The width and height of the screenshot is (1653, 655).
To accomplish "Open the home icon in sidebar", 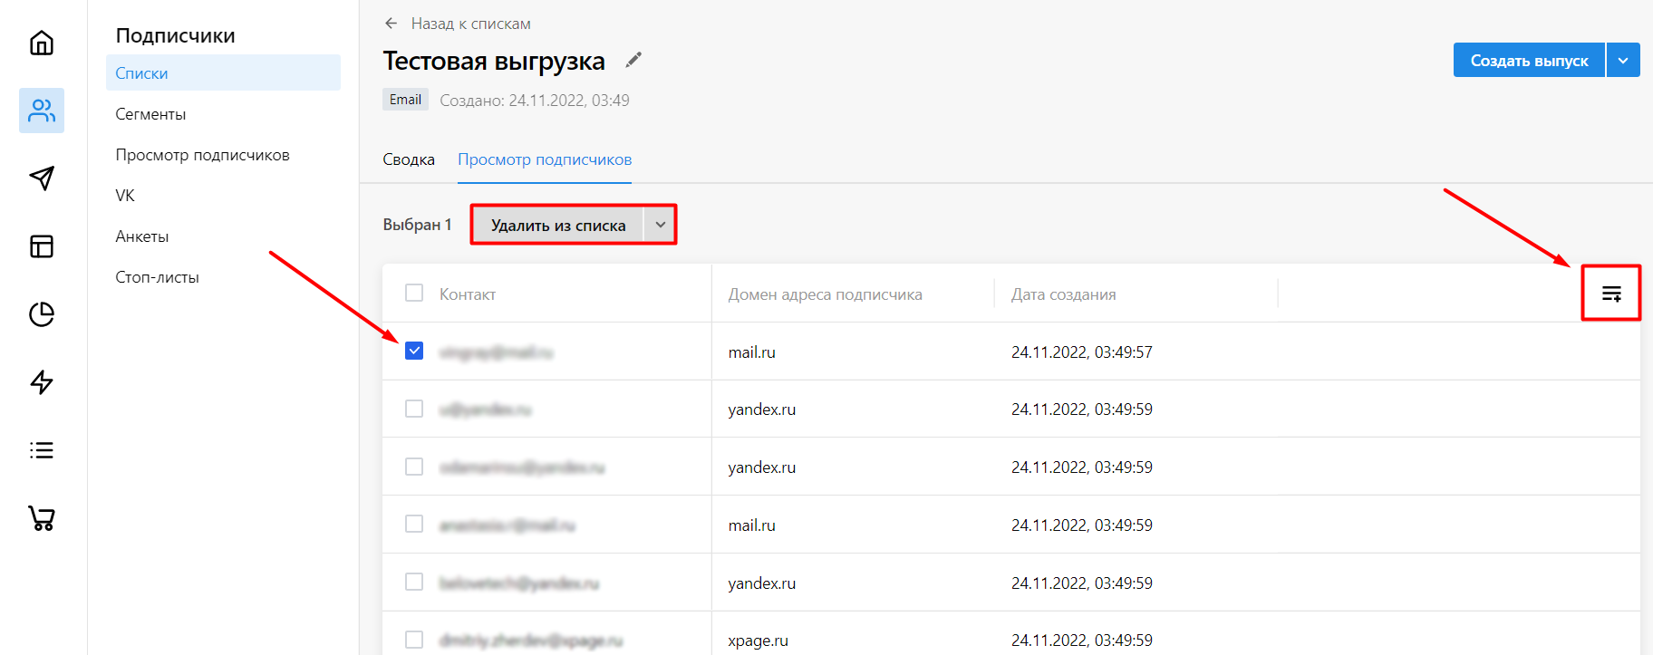I will pyautogui.click(x=42, y=43).
